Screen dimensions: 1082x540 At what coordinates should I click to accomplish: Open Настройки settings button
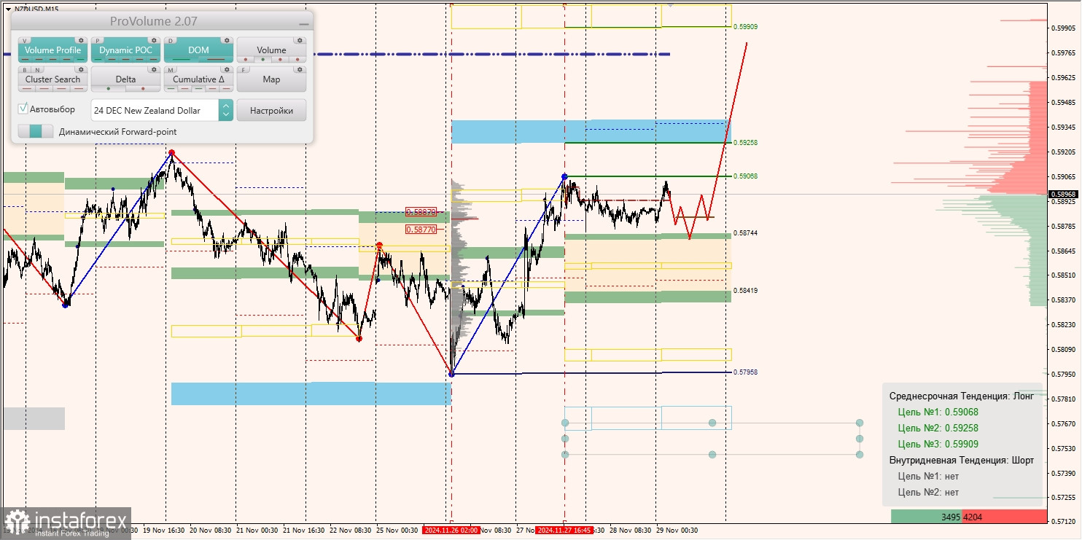click(271, 110)
